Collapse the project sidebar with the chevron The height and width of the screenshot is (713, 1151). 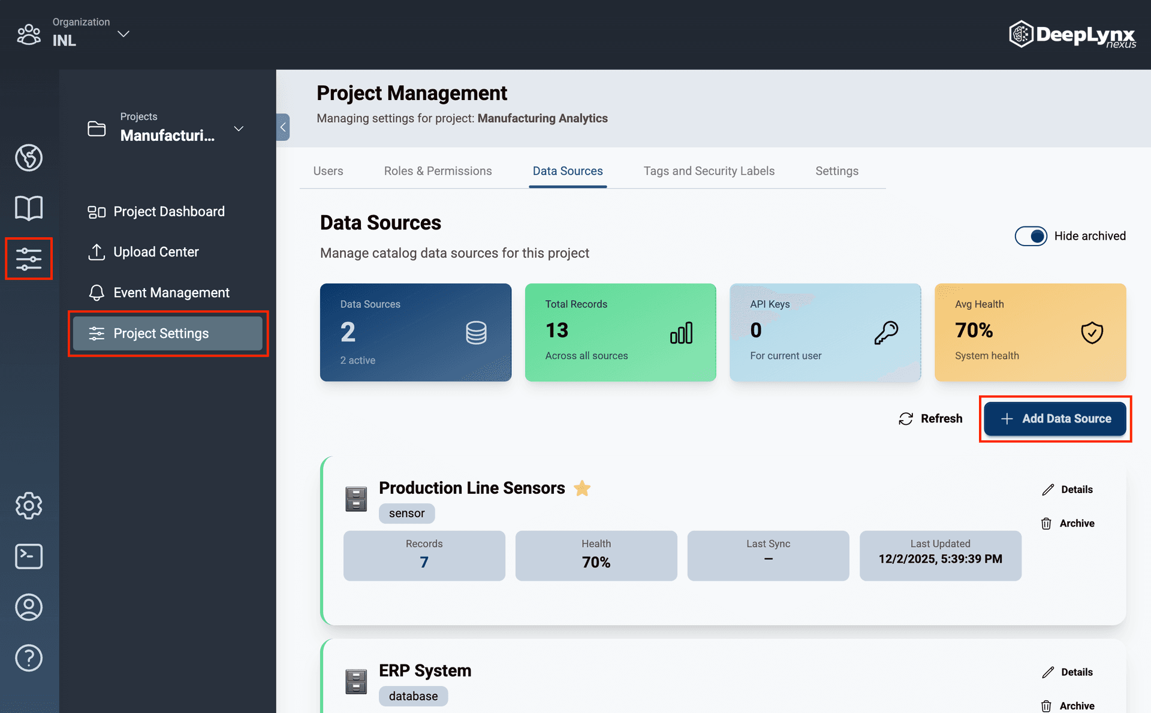pyautogui.click(x=282, y=127)
